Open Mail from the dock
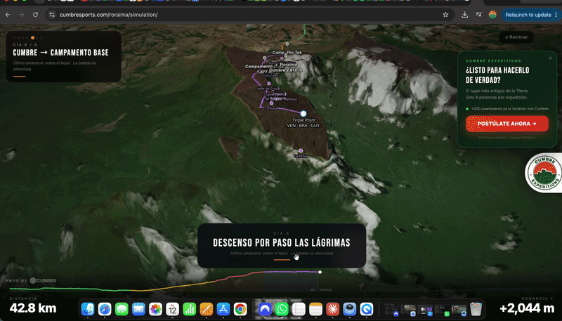This screenshot has height=321, width=562. point(138,309)
